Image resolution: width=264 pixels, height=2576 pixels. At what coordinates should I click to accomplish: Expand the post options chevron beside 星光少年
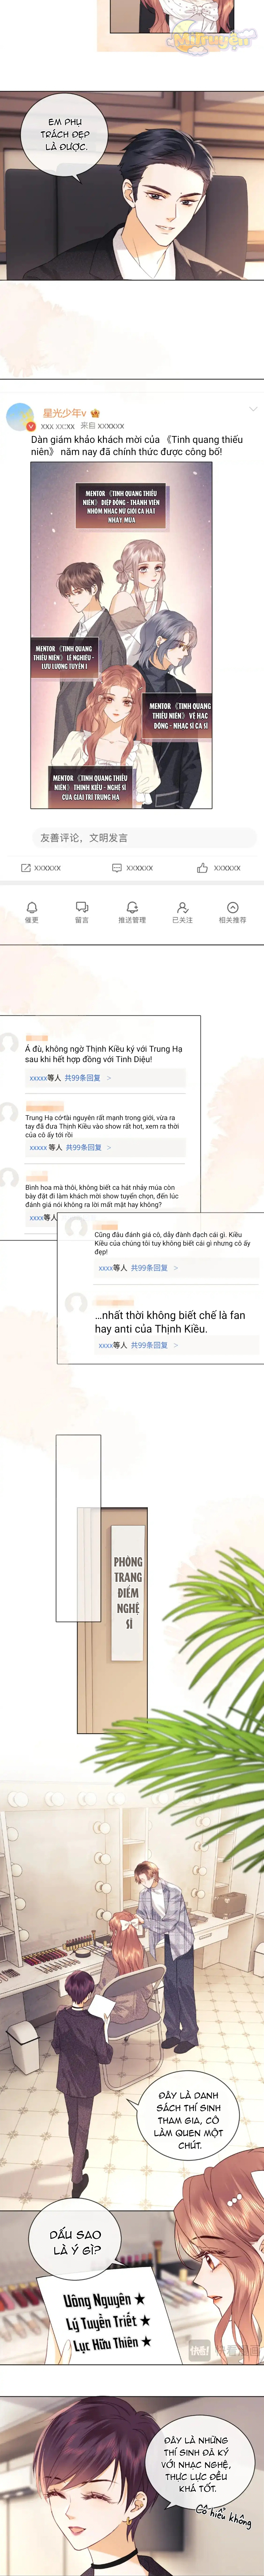(x=253, y=409)
